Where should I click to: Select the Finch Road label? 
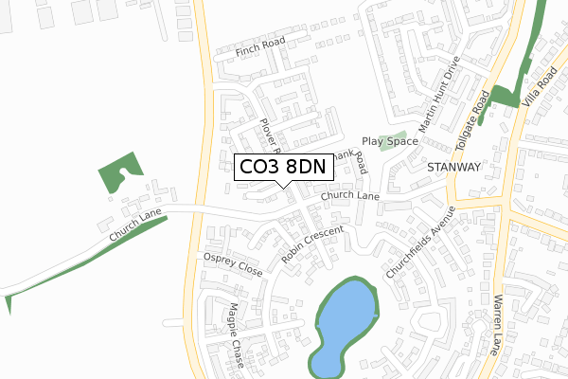pyautogui.click(x=260, y=46)
